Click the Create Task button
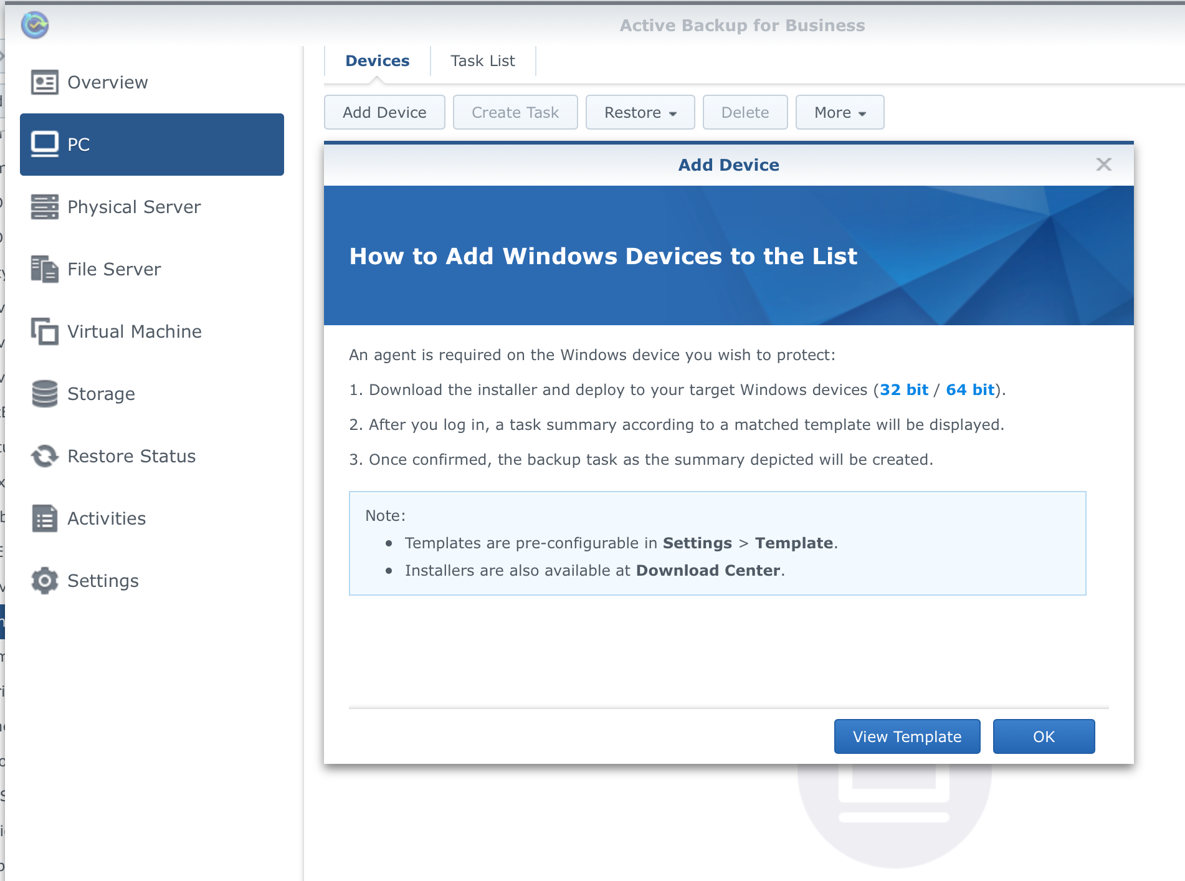 pos(515,112)
